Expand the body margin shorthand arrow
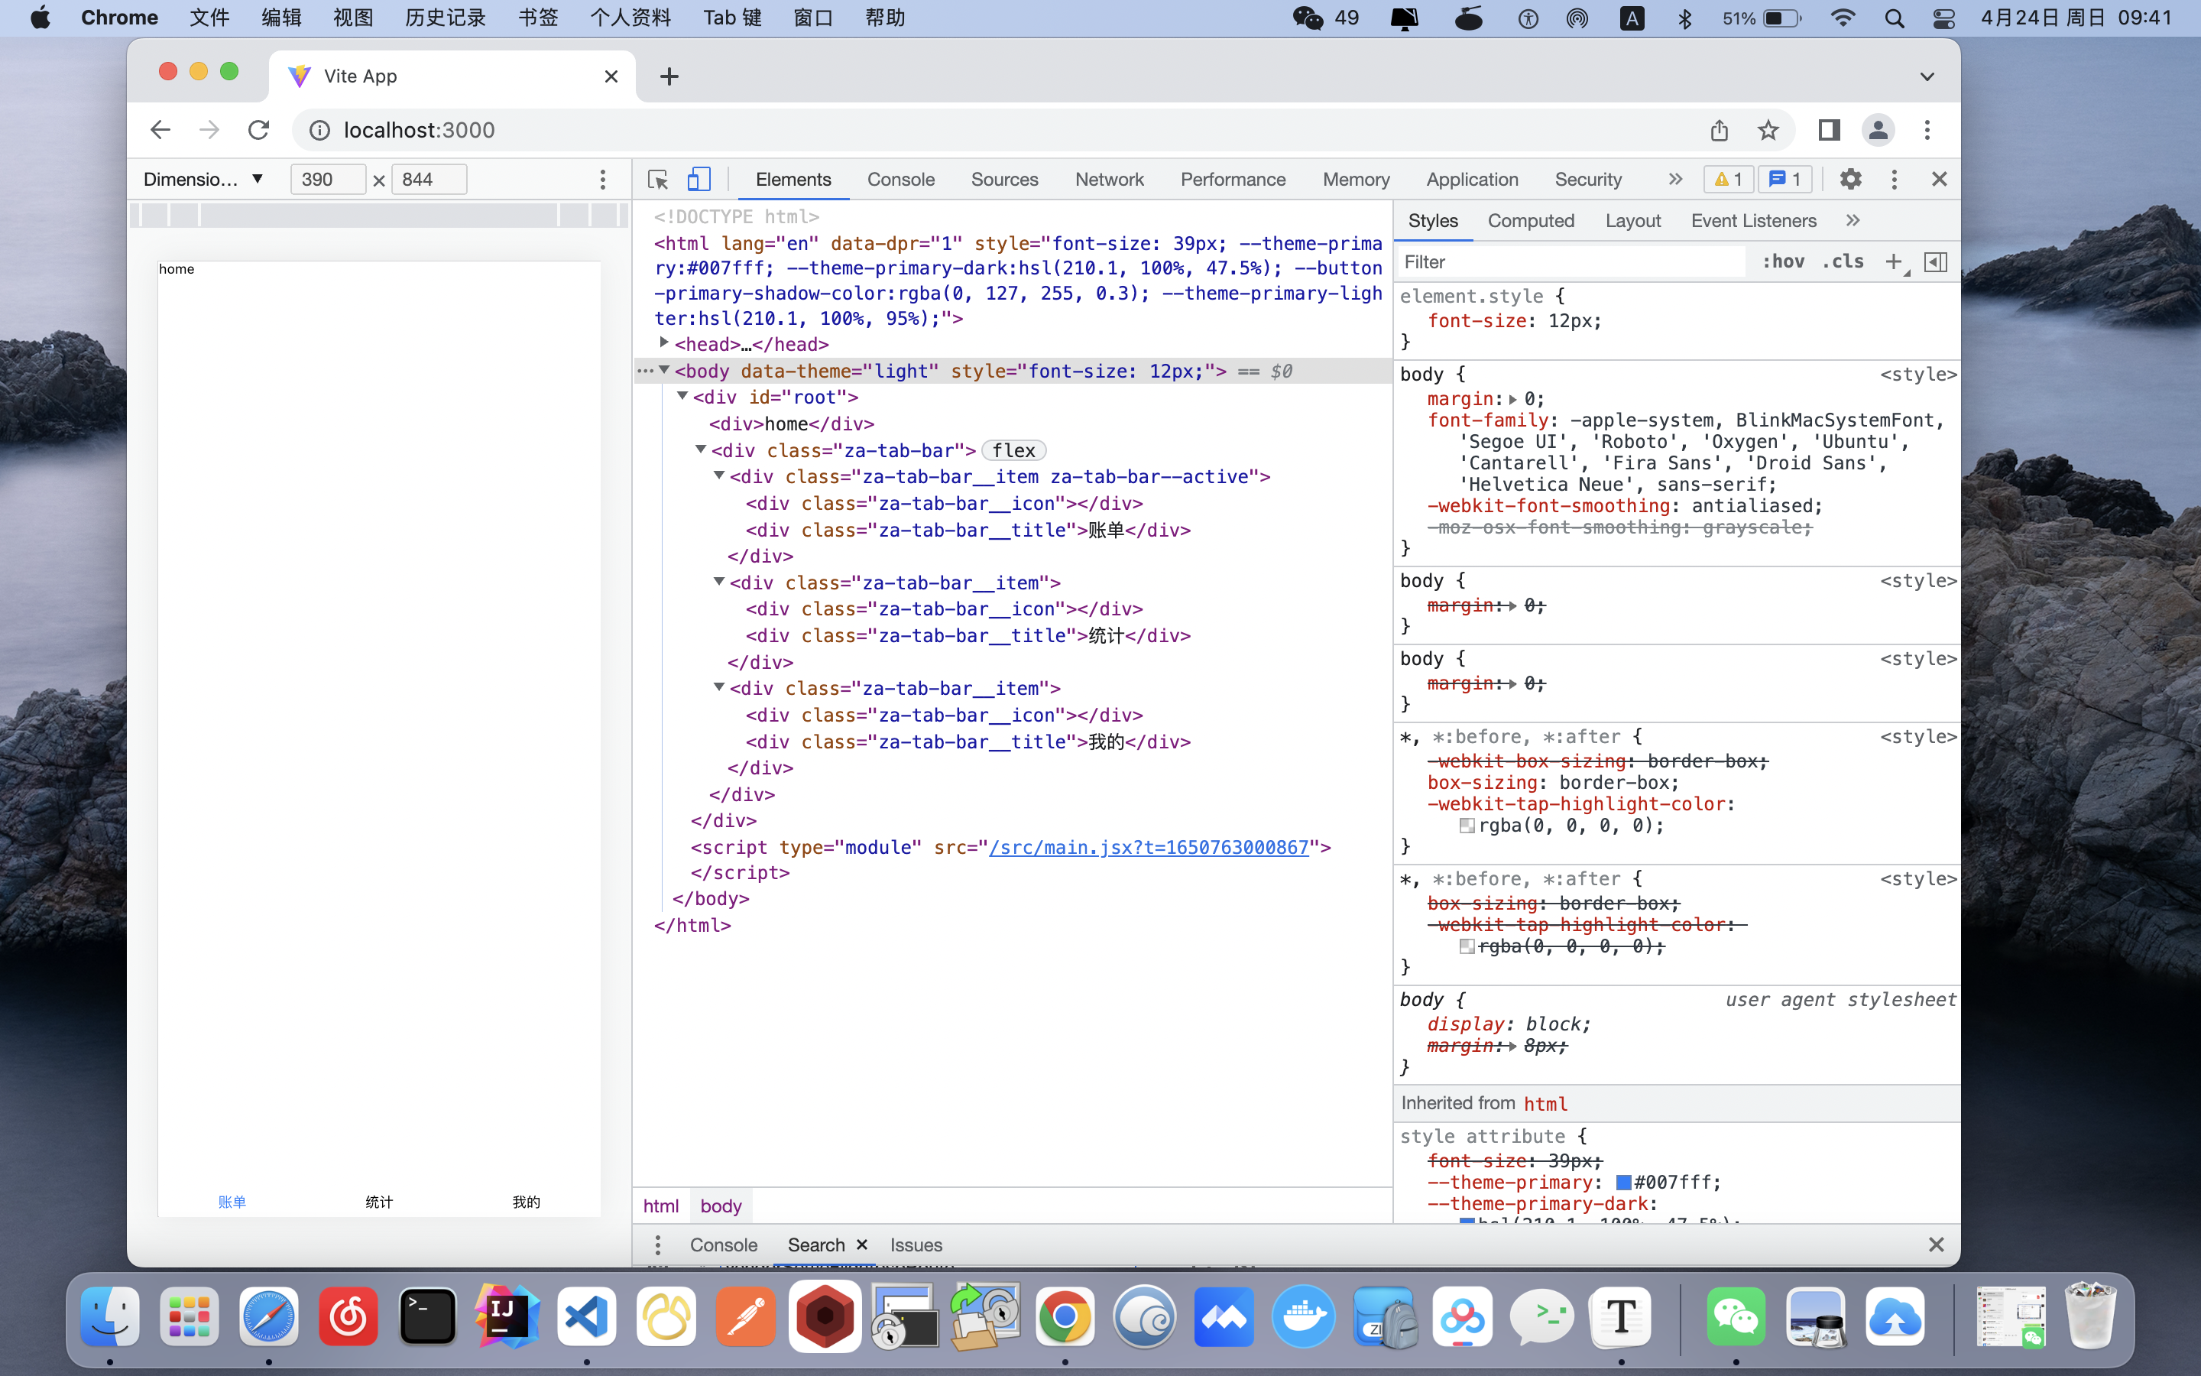Screen dimensions: 2201x1376 point(1512,400)
